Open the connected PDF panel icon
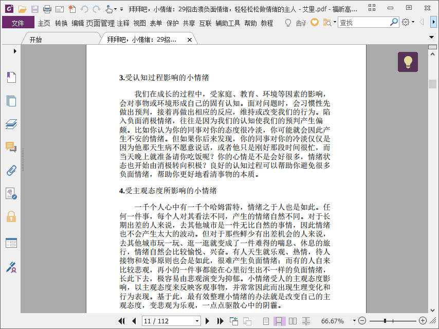The width and height of the screenshot is (439, 329). [11, 193]
